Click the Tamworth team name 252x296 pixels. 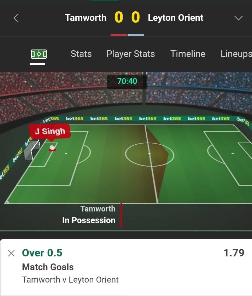tap(86, 18)
